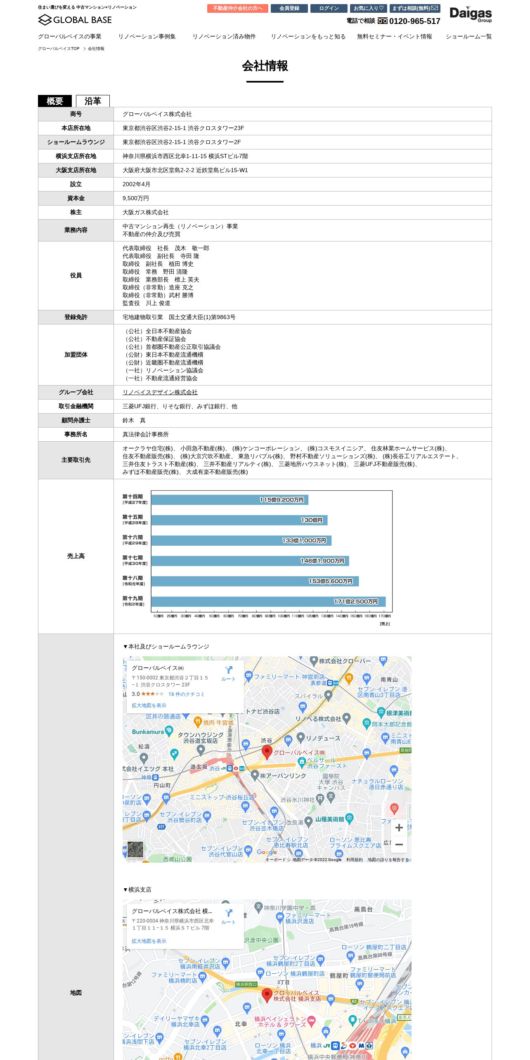Image resolution: width=530 pixels, height=1060 pixels.
Task: Click the GLOBAL BASE logo
Action: [x=75, y=20]
